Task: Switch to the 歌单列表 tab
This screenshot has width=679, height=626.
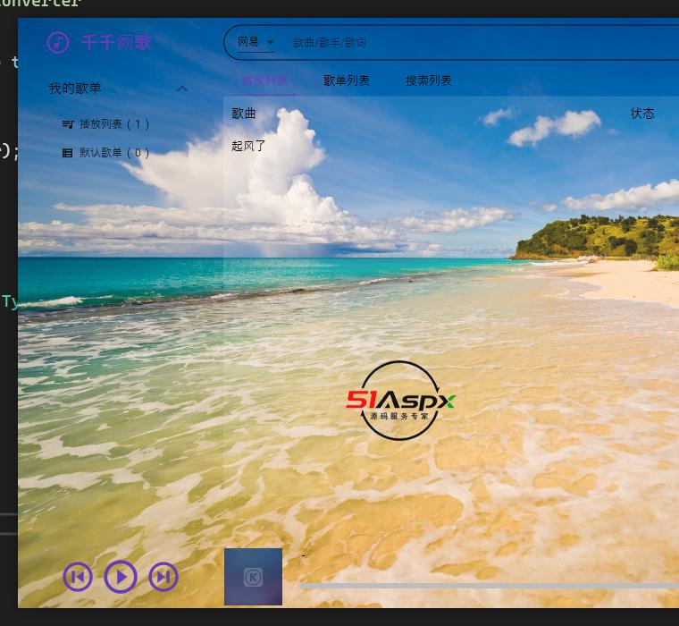Action: point(347,80)
